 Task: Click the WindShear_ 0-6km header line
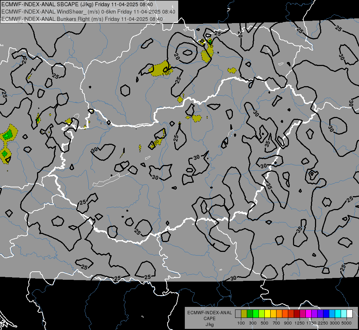[88, 12]
